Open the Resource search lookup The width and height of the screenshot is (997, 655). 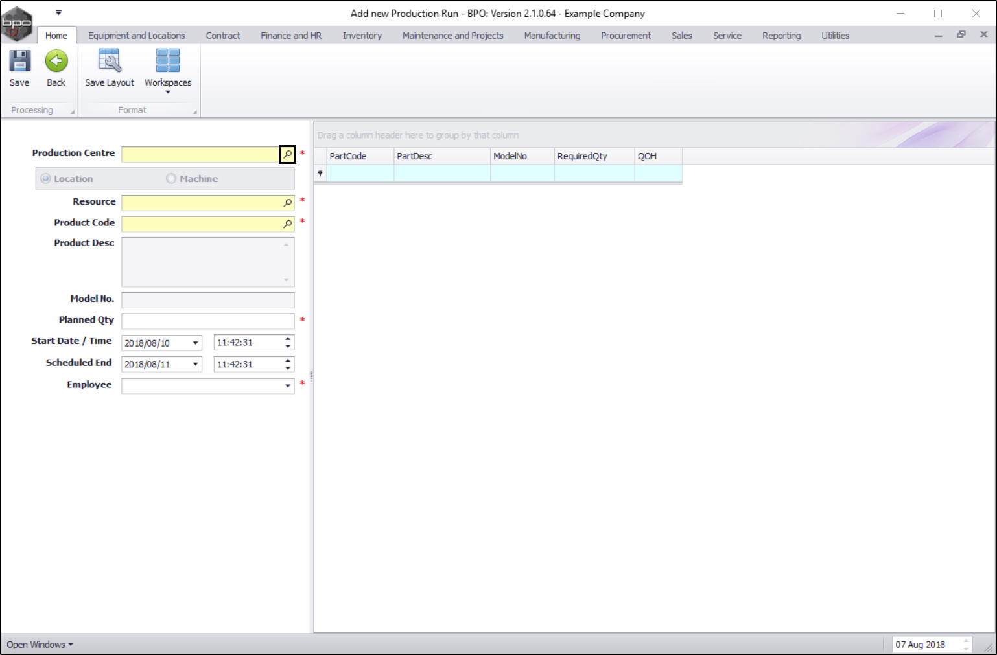(287, 203)
